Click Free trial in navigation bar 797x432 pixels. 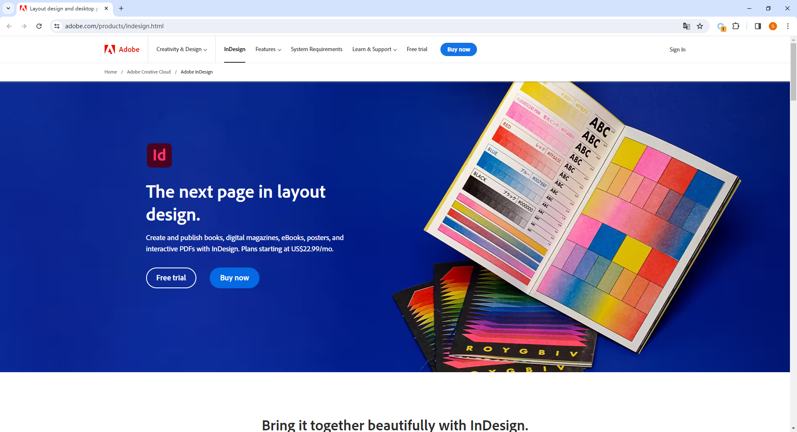pyautogui.click(x=417, y=49)
